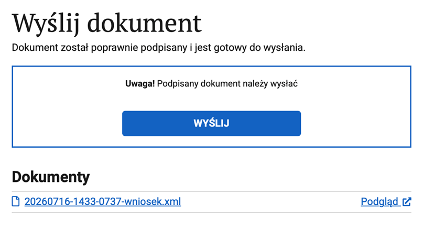Download the wniosek.xml document from the list
424x227 pixels.
click(103, 201)
